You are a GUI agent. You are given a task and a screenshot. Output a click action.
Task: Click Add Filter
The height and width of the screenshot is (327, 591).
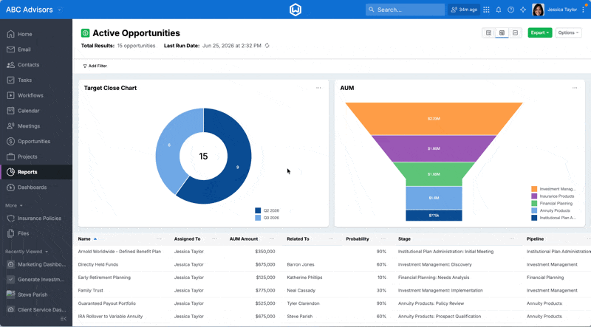click(95, 66)
